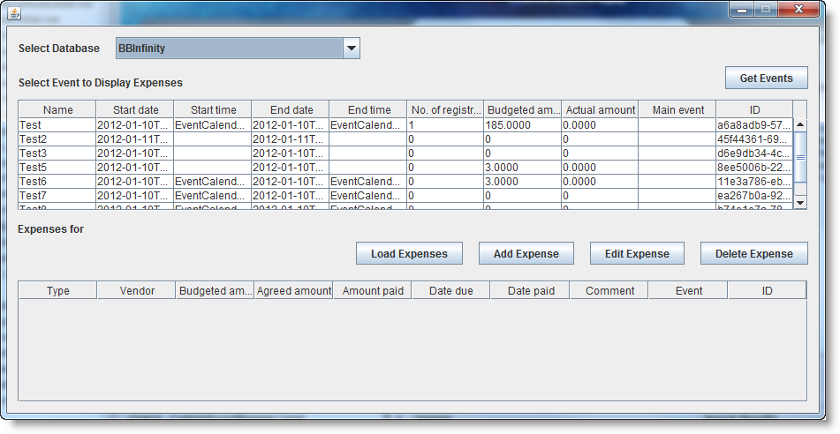
Task: Click the Start date column header
Action: click(x=135, y=109)
